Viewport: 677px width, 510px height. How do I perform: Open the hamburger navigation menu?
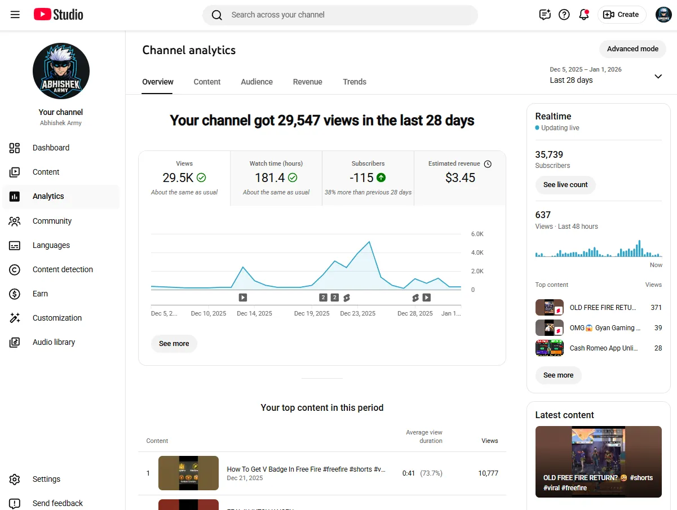click(x=15, y=15)
